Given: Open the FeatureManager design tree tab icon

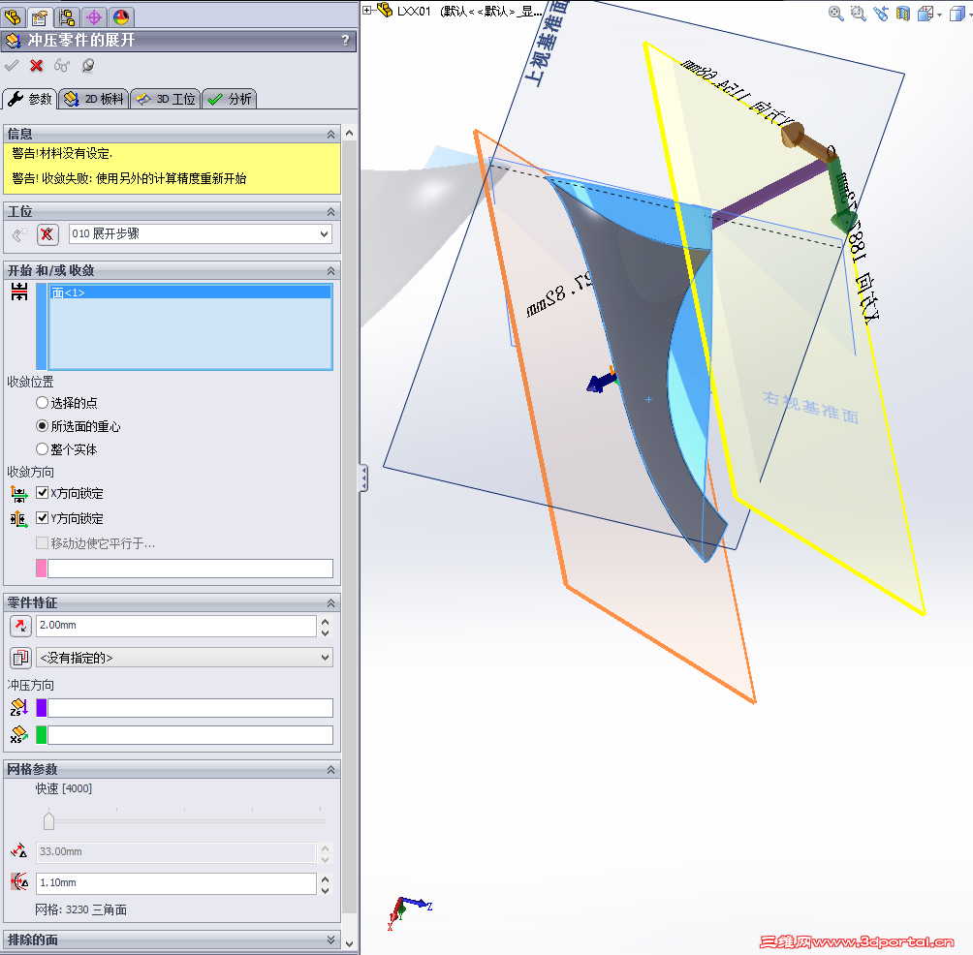Looking at the screenshot, I should [x=13, y=16].
